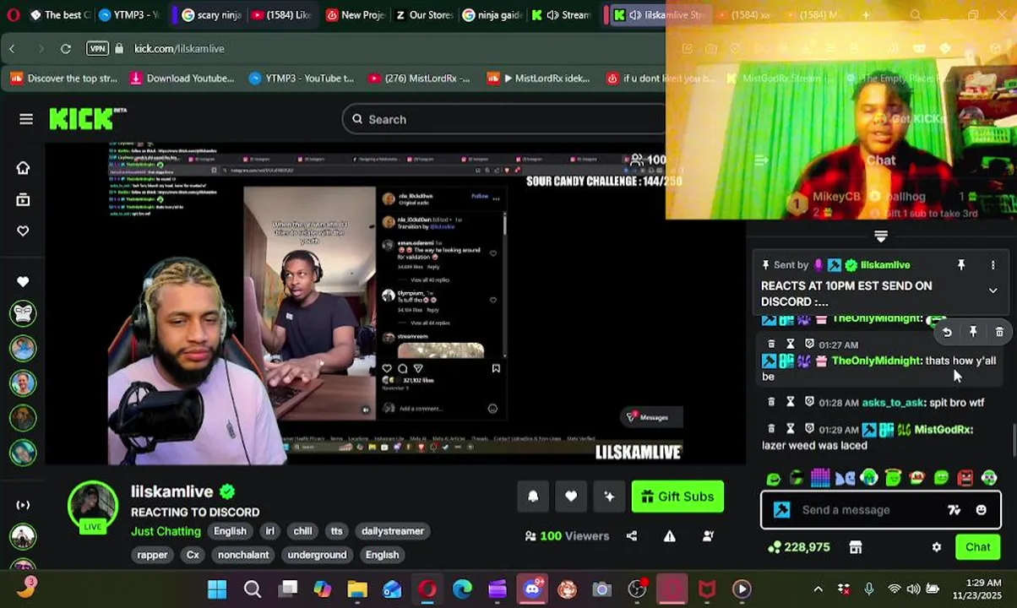The height and width of the screenshot is (608, 1017).
Task: Timeout asks_to_ask with hourglass icon
Action: pos(791,403)
